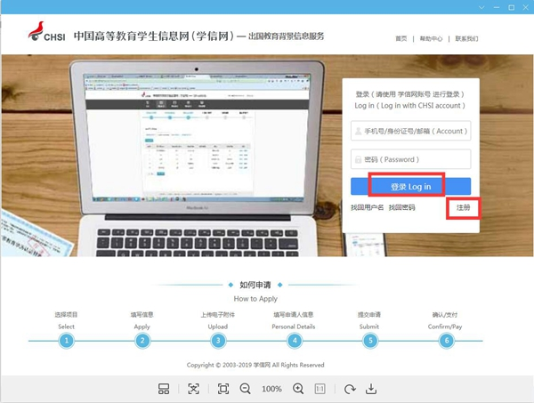Focus the Password input field

410,159
